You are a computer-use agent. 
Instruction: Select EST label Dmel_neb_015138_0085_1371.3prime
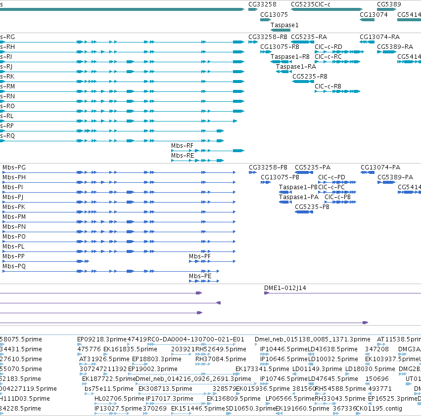(313, 339)
